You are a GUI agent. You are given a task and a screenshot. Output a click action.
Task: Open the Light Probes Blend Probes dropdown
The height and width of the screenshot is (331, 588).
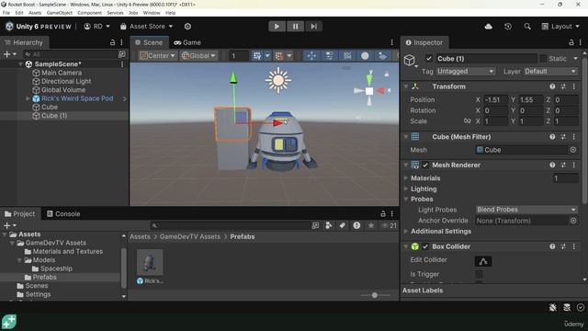[526, 210]
